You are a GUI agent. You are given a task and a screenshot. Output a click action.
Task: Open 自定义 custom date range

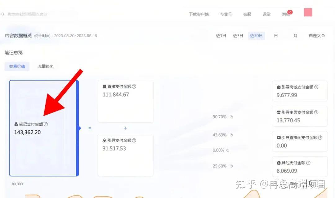(315, 36)
